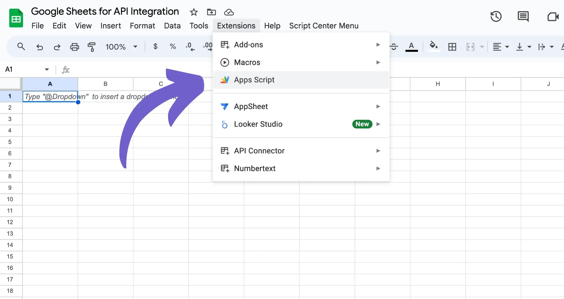This screenshot has height=299, width=564.
Task: Apply percent number format
Action: point(172,47)
